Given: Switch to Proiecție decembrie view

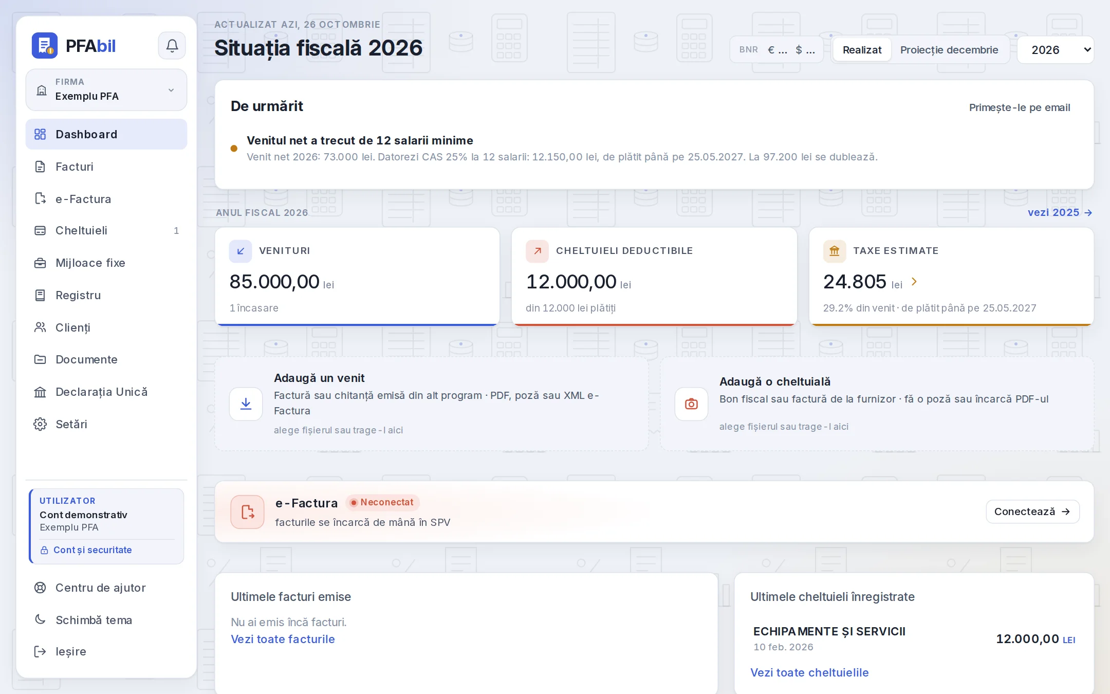Looking at the screenshot, I should [949, 50].
